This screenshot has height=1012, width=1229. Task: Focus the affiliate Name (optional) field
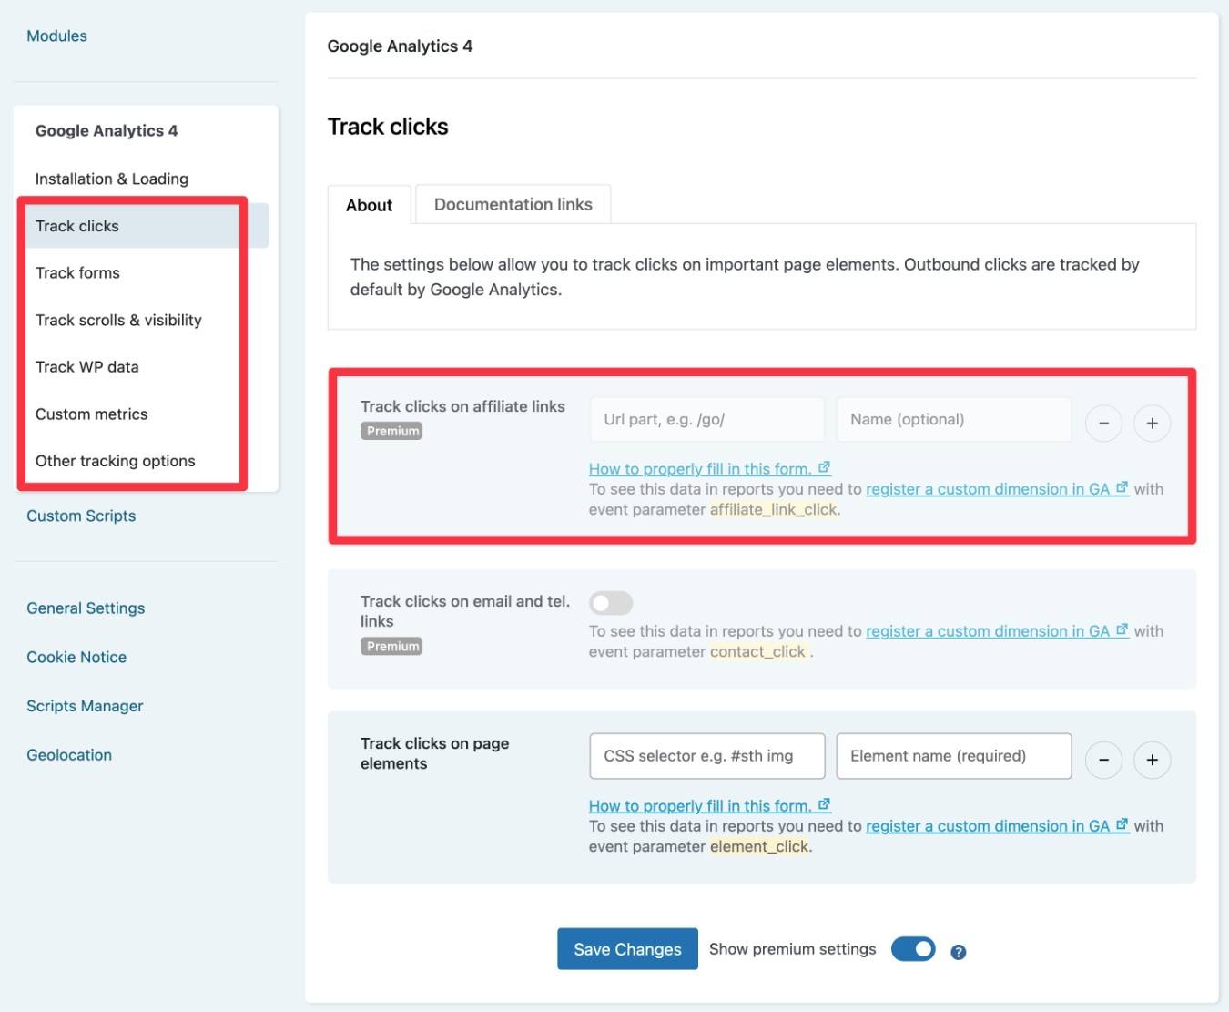954,419
